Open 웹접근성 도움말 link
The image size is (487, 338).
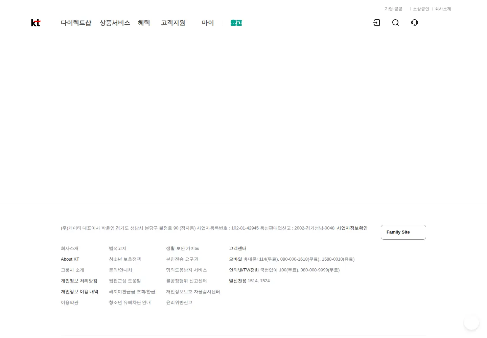coord(125,281)
